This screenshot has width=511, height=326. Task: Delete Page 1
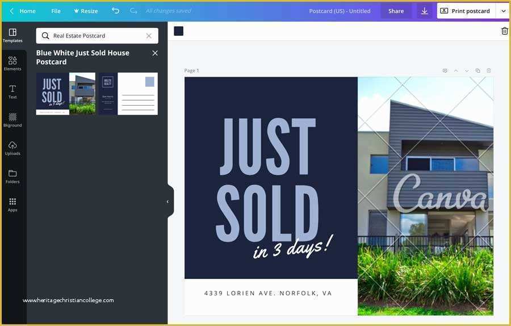(x=489, y=71)
